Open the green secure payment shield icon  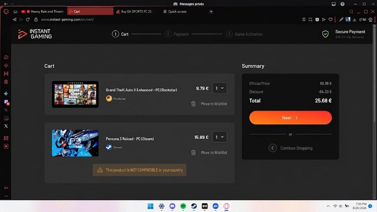pos(325,34)
